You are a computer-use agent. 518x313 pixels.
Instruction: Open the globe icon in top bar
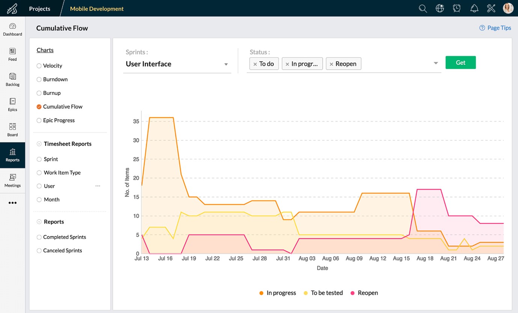tap(440, 9)
